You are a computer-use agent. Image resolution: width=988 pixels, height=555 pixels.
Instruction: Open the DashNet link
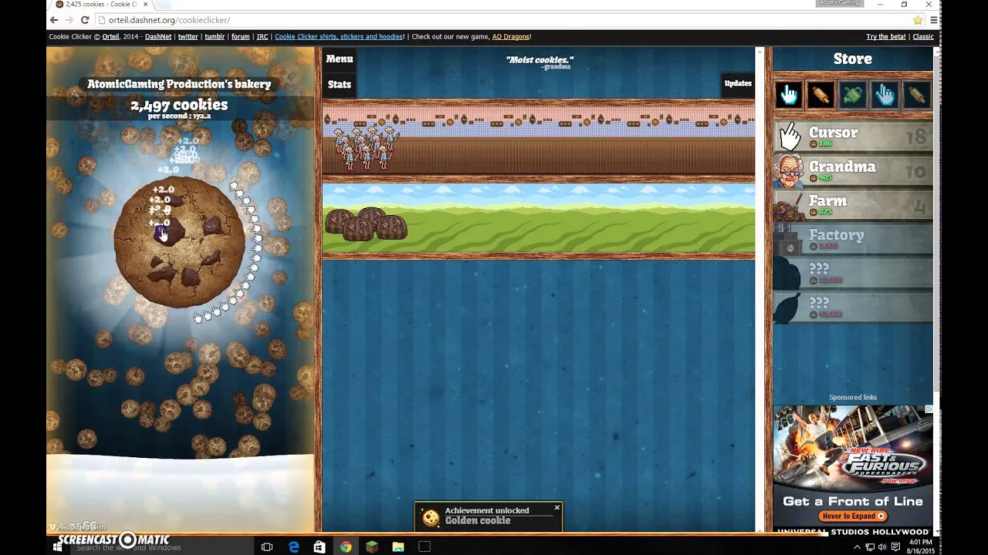pyautogui.click(x=158, y=36)
